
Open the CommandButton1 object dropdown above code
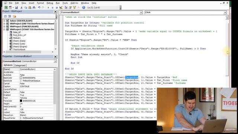(x=141, y=12)
